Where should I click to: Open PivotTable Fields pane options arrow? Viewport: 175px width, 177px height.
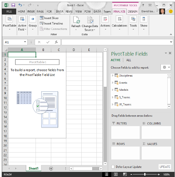(166, 53)
